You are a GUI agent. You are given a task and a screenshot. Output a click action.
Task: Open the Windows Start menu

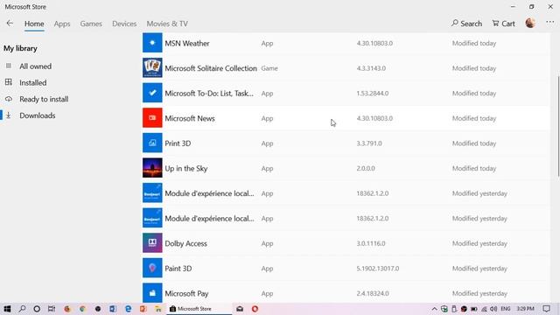click(x=7, y=309)
